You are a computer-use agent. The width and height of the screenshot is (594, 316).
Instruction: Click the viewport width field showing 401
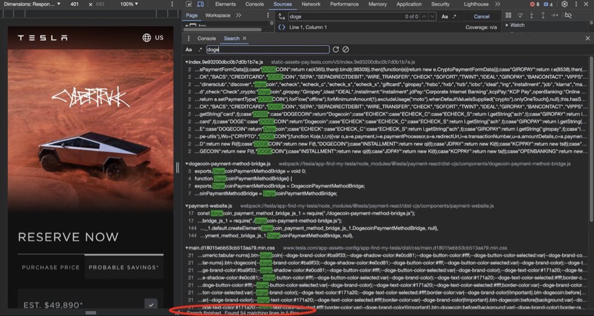[x=75, y=4]
